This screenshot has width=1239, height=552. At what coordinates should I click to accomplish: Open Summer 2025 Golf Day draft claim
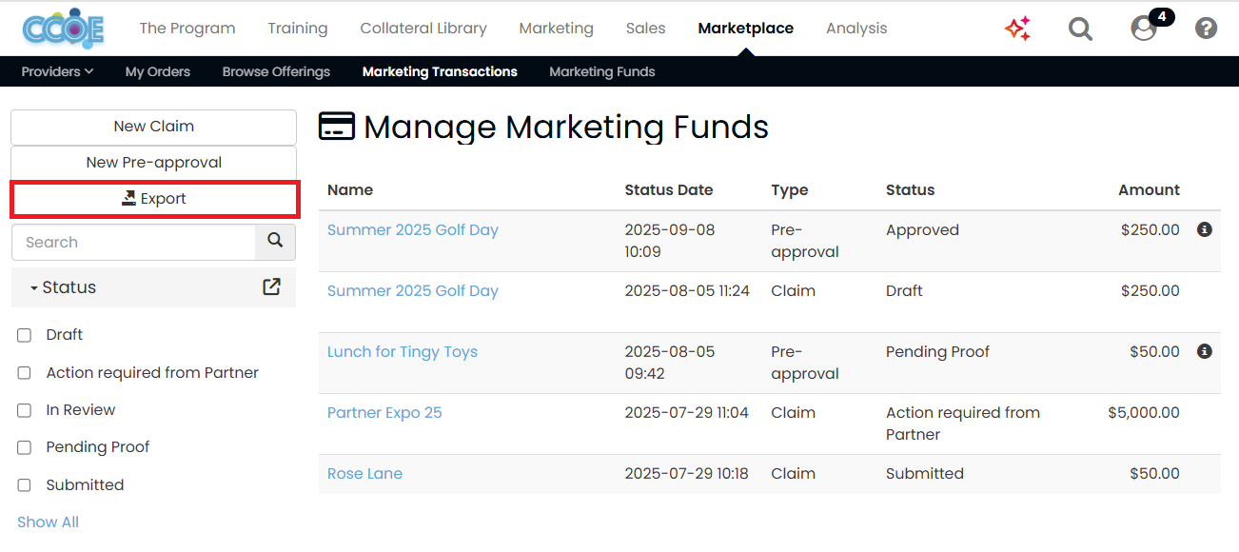pos(413,290)
